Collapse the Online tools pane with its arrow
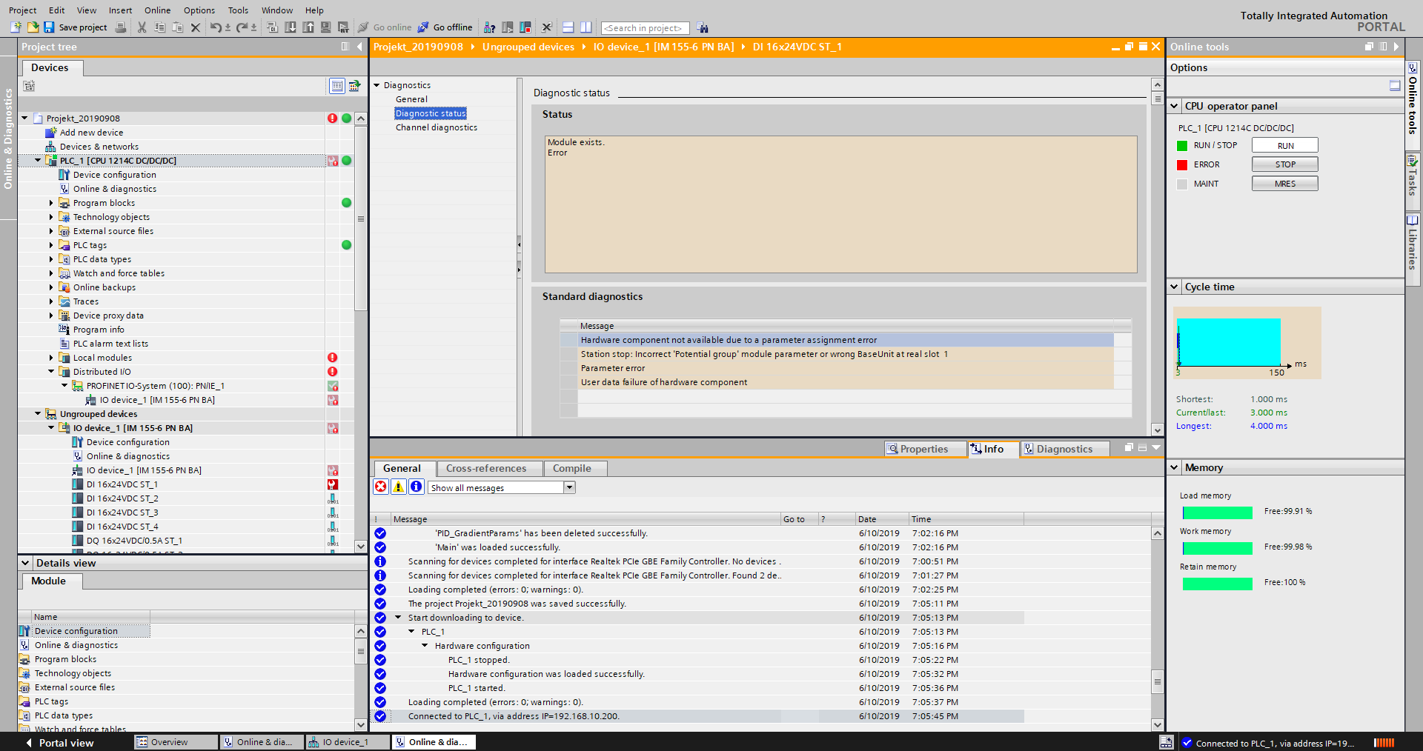The height and width of the screenshot is (751, 1423). [1396, 47]
